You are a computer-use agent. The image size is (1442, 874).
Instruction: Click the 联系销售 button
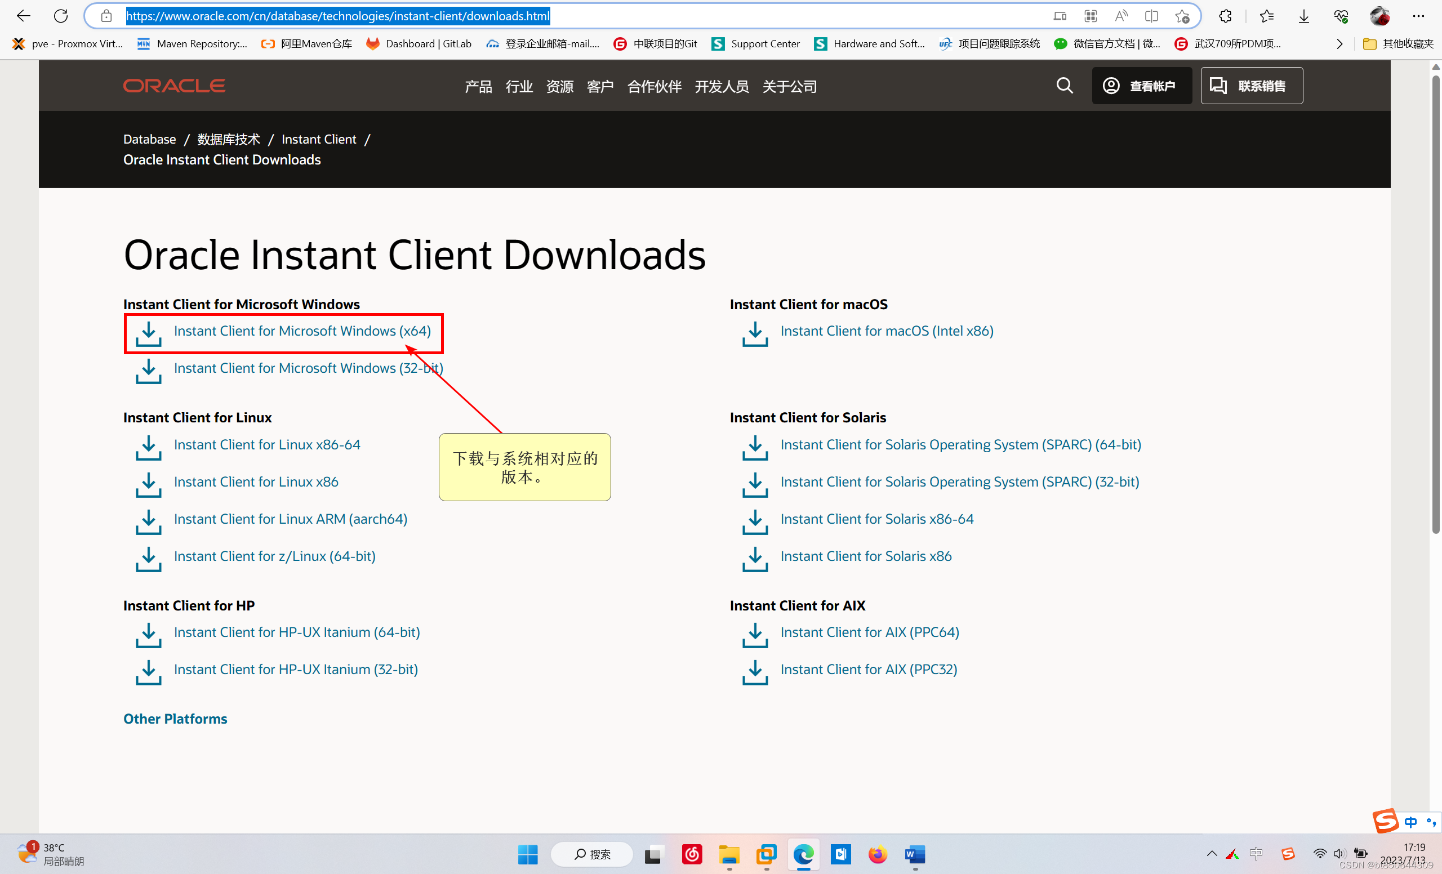pyautogui.click(x=1251, y=86)
